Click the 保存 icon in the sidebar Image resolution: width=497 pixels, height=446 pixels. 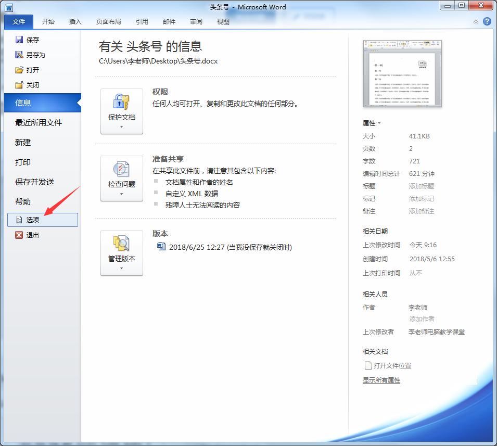click(x=19, y=39)
